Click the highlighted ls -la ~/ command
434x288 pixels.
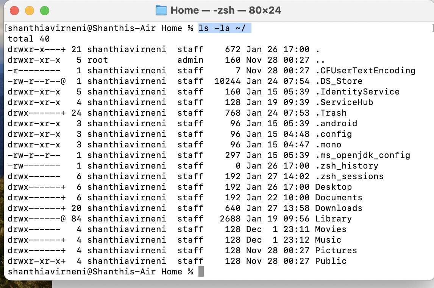(225, 28)
